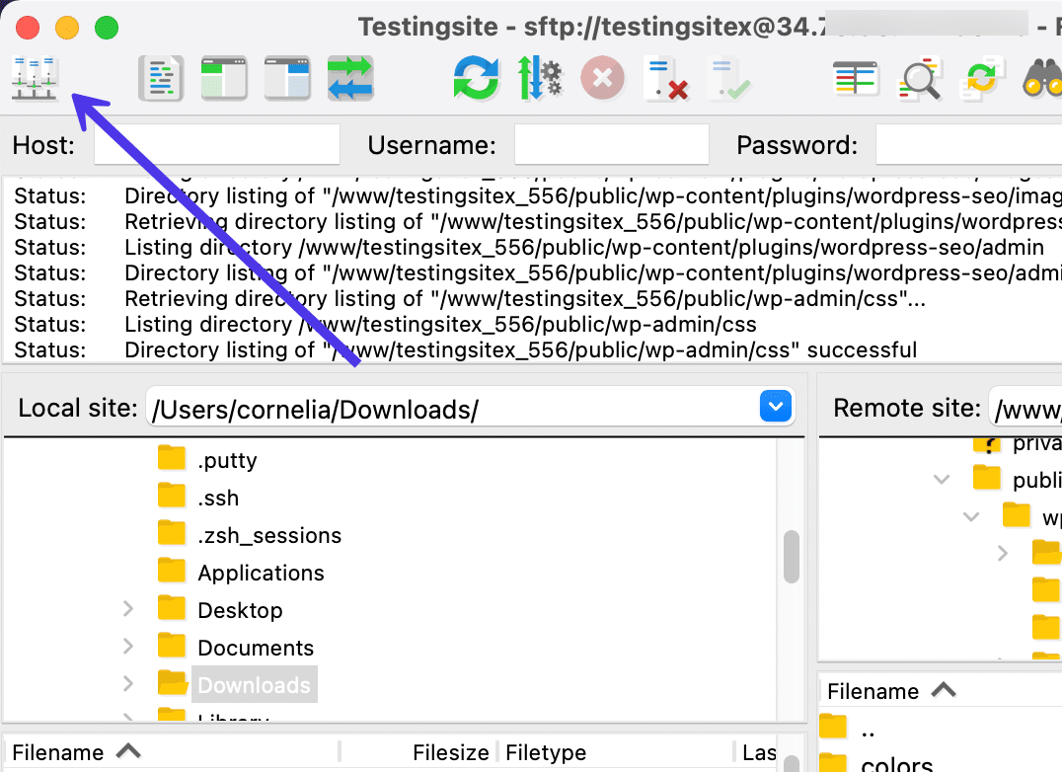This screenshot has width=1062, height=772.
Task: Cancel current operation red X icon
Action: pyautogui.click(x=602, y=78)
